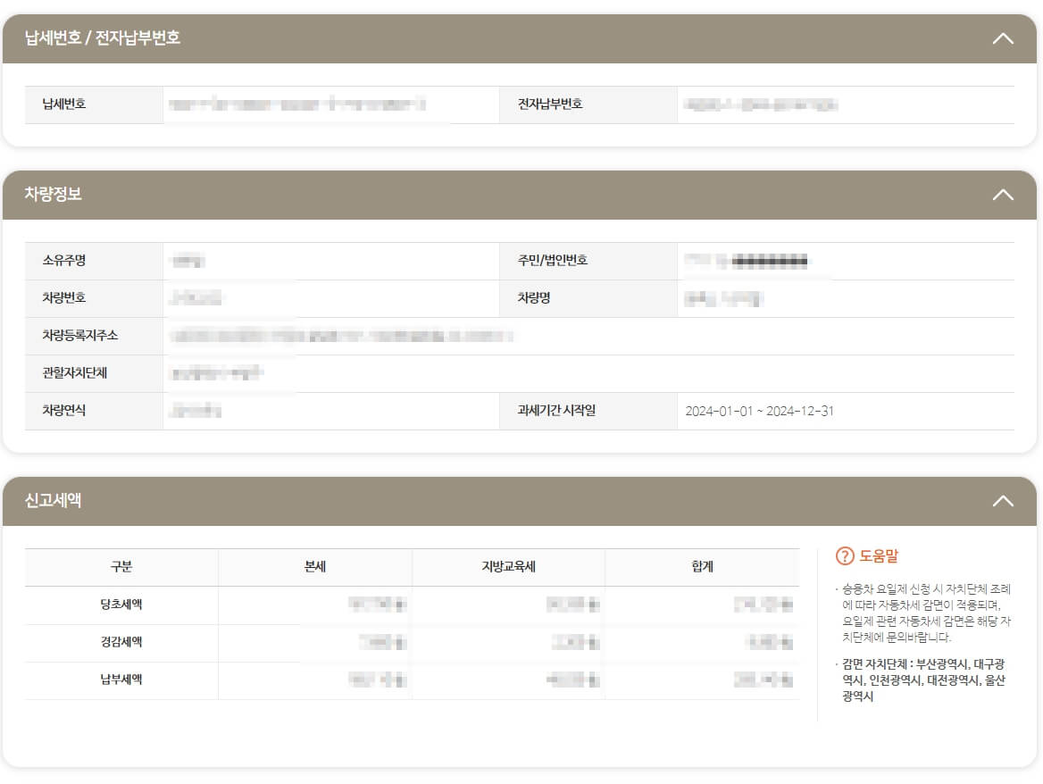Click the 2024-01-01 ~ 2024-12-31 period value
This screenshot has height=784, width=1043.
coord(759,411)
